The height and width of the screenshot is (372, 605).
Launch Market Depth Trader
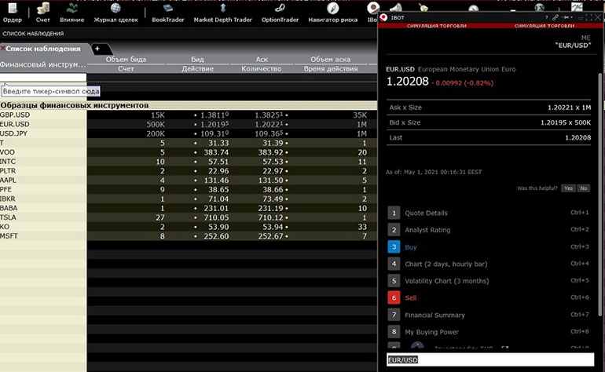click(x=222, y=13)
